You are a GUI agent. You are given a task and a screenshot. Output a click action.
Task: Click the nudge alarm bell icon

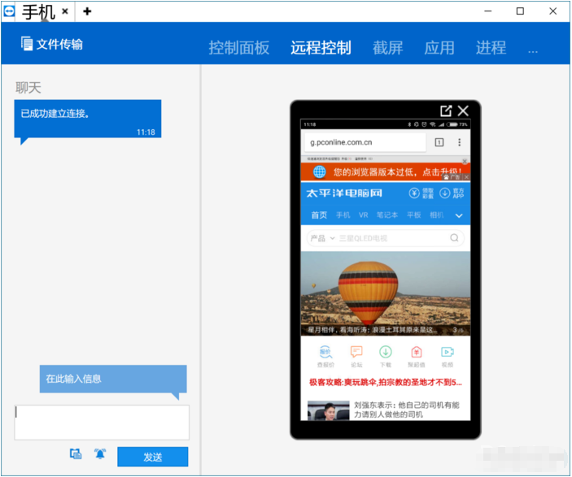click(100, 453)
